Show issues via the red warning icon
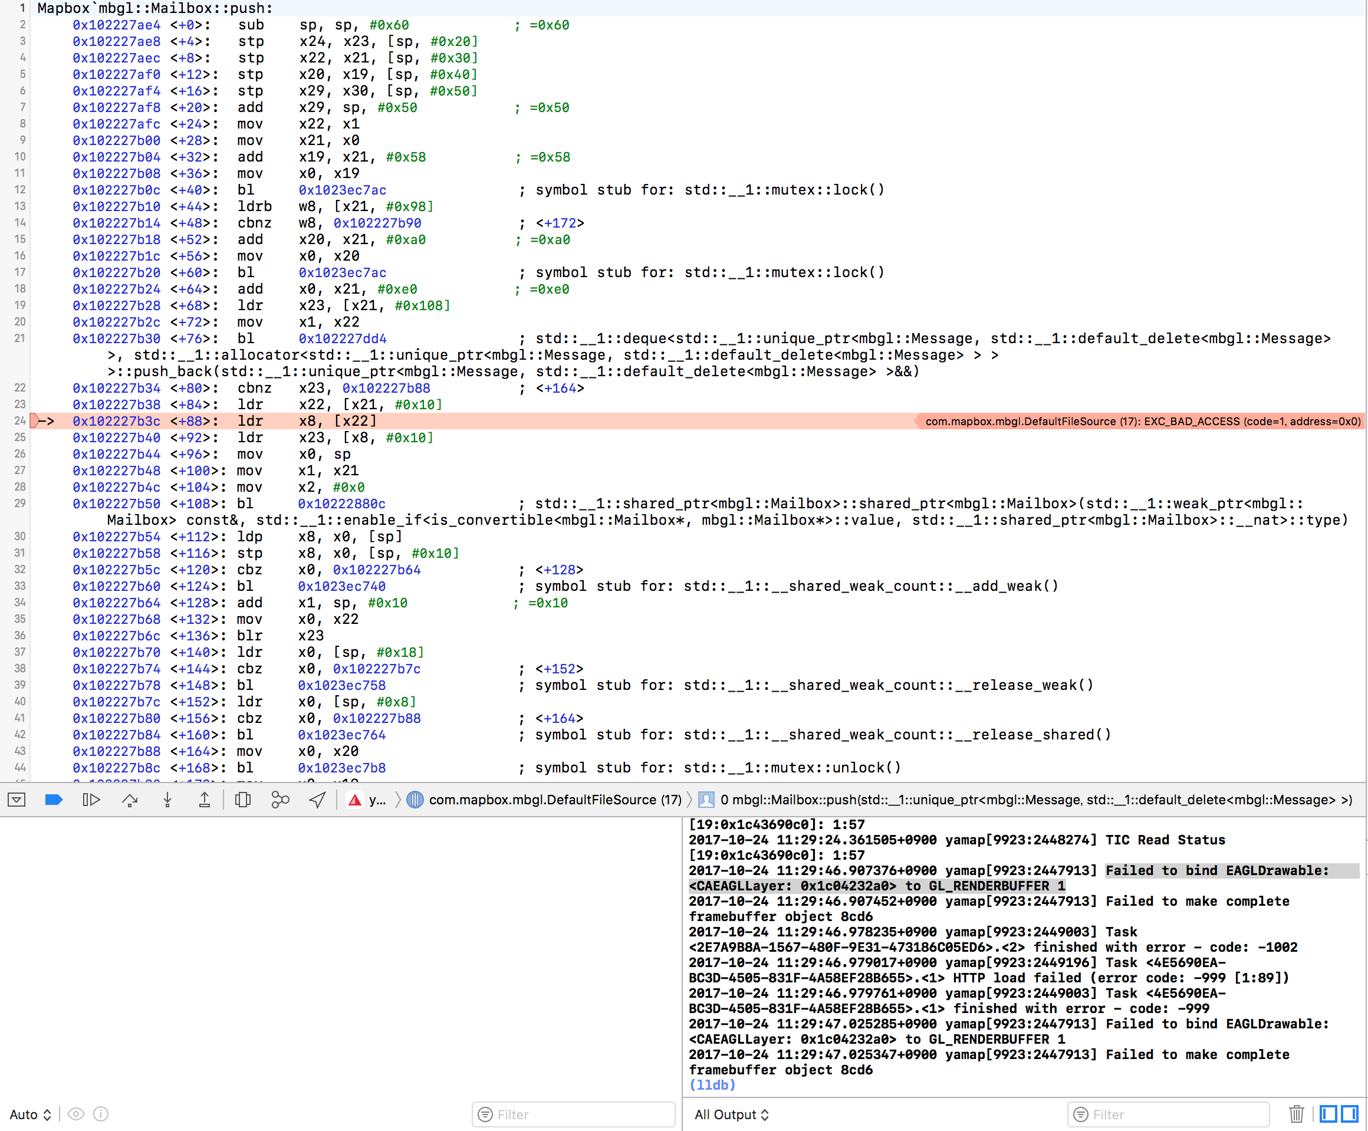 click(354, 800)
